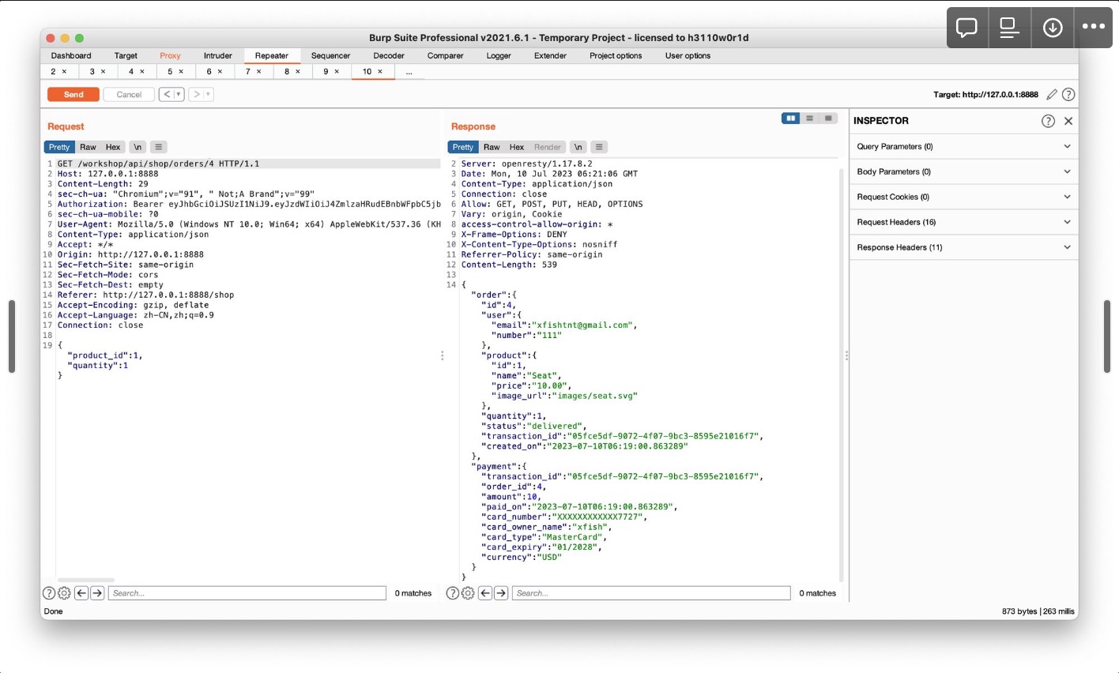Focus the request Search field
This screenshot has height=673, width=1119.
click(247, 593)
